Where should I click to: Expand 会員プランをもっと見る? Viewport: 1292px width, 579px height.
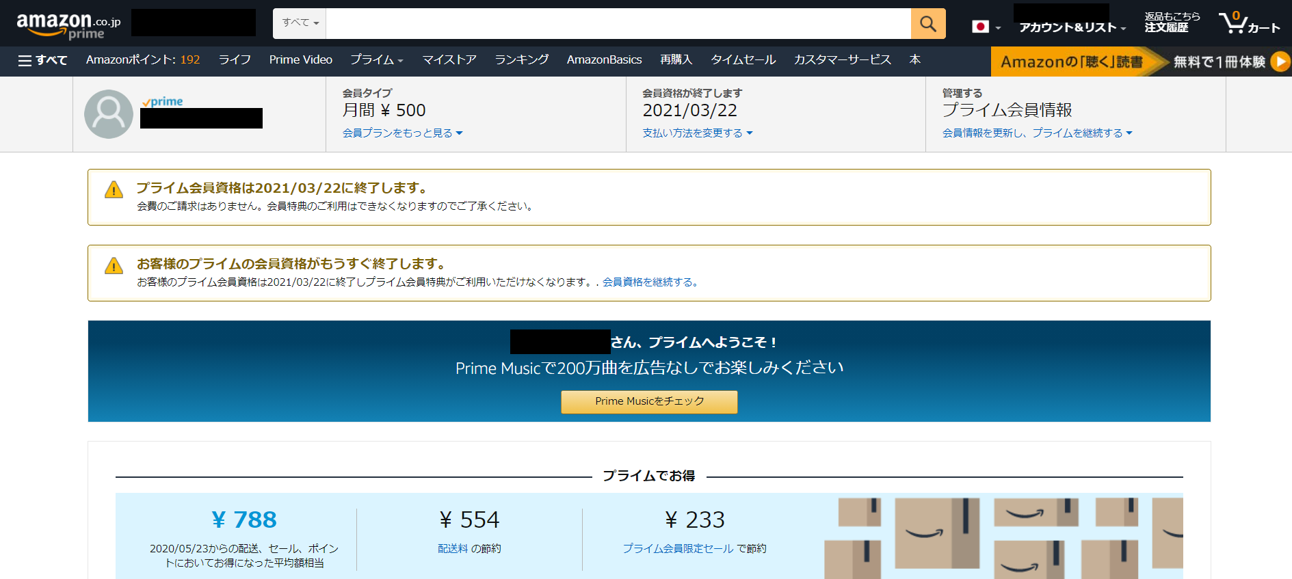click(x=403, y=133)
